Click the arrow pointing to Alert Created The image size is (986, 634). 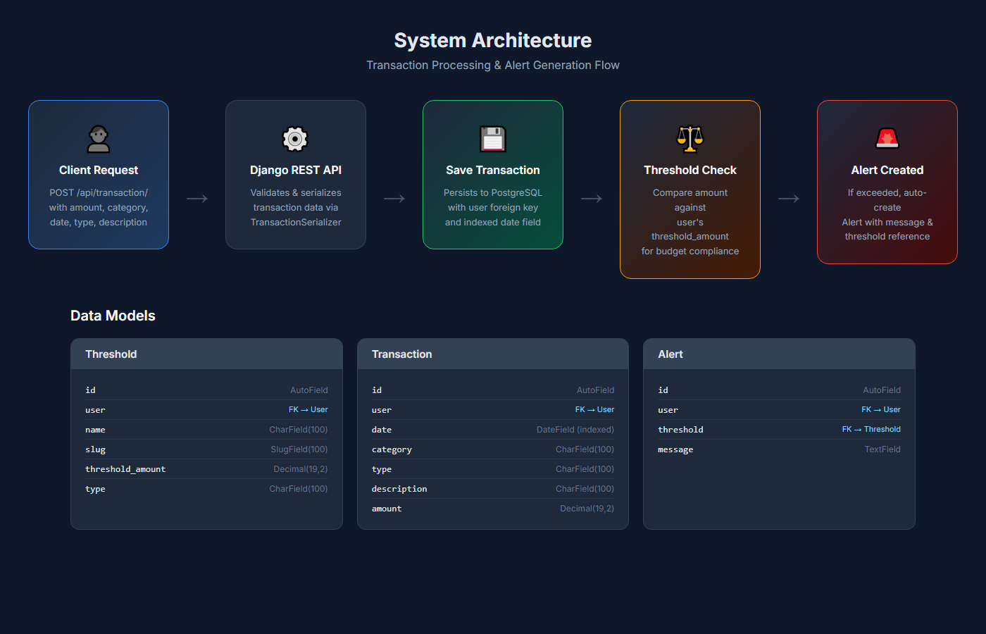789,199
